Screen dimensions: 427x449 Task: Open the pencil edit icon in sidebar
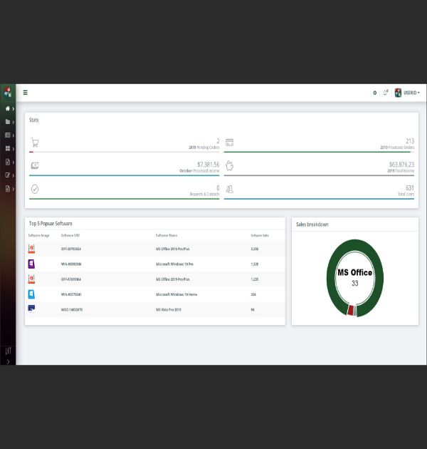click(x=8, y=175)
